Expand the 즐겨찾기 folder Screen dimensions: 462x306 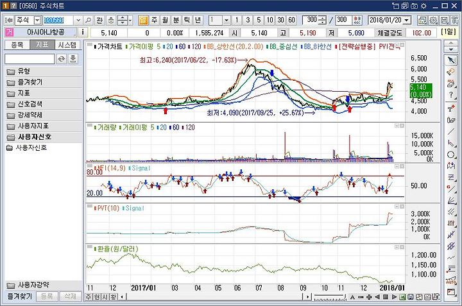[x=44, y=82]
